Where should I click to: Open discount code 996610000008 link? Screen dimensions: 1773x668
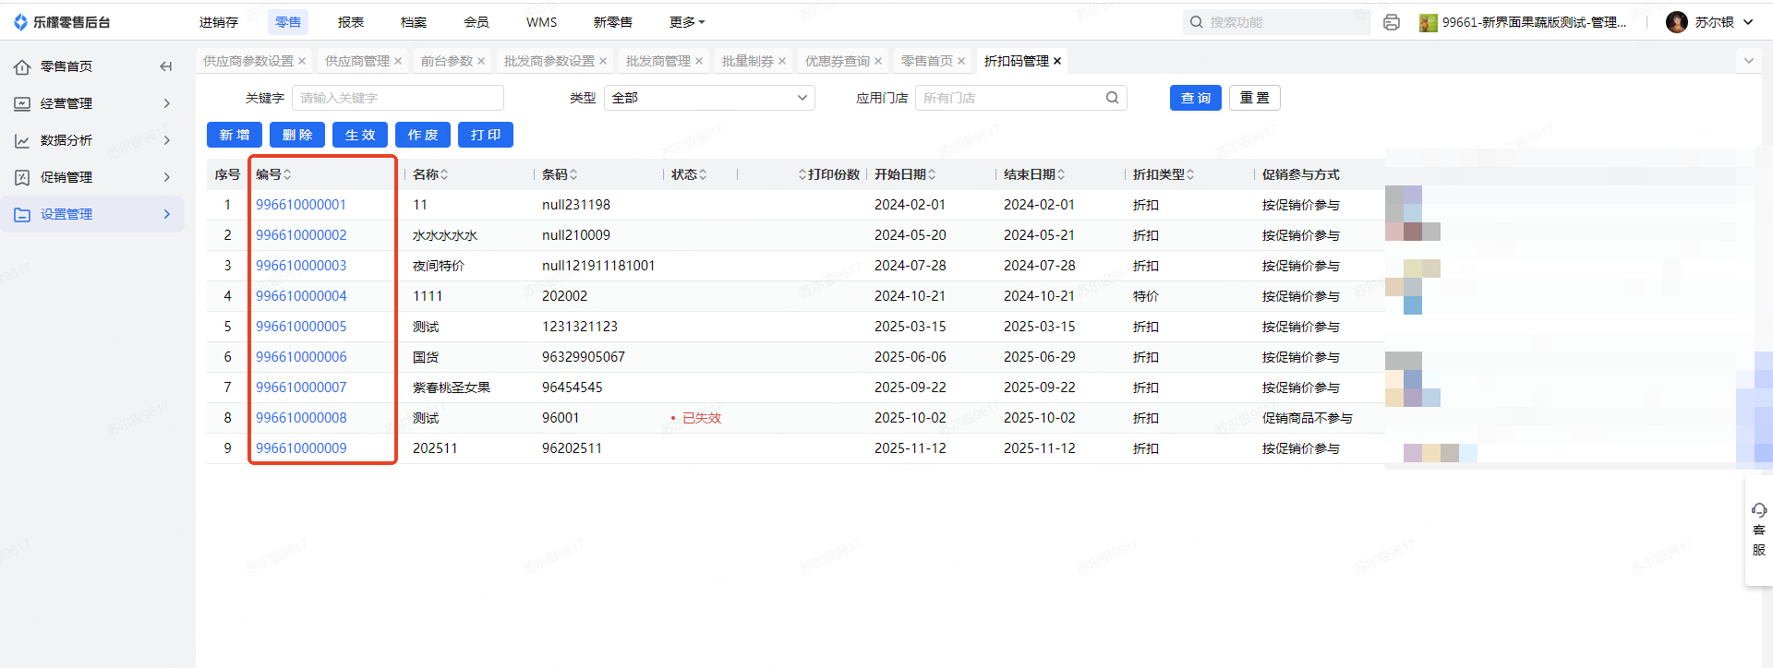coord(301,418)
